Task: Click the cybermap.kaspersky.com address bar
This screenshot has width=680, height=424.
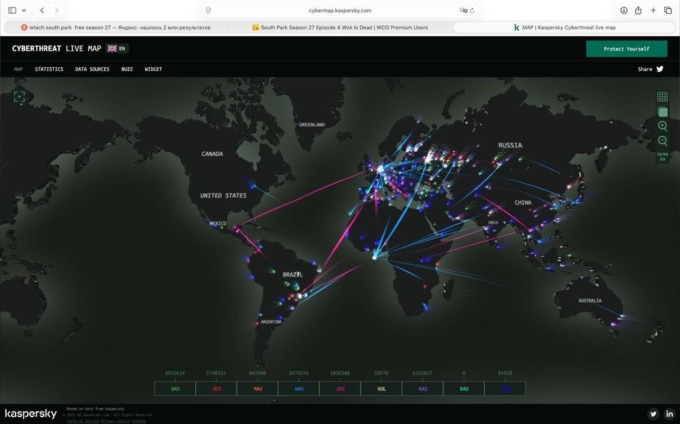Action: click(340, 10)
